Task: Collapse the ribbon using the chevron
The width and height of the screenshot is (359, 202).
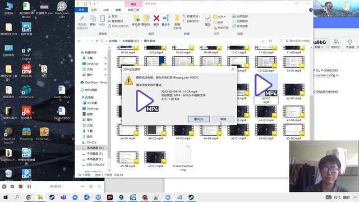Action: pos(306,10)
